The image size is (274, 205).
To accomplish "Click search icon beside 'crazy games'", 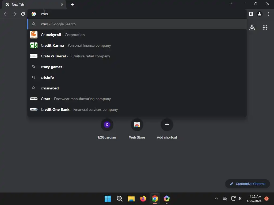I will point(34,67).
